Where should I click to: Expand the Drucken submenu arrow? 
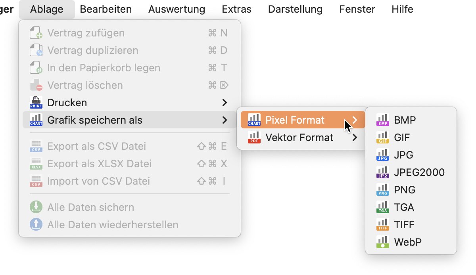click(x=225, y=103)
